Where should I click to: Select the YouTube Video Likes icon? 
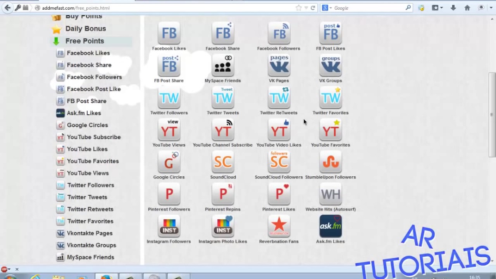(x=279, y=130)
